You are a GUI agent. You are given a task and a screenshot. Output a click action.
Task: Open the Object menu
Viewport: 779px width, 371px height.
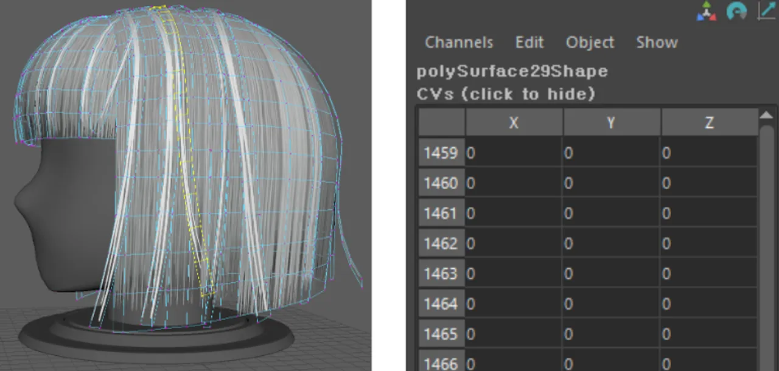click(589, 43)
